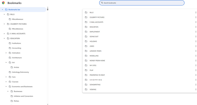Screen dimensions: 197x105
Task: Open CELEBRITY PICTURES folder in list
Action: pyautogui.click(x=97, y=17)
